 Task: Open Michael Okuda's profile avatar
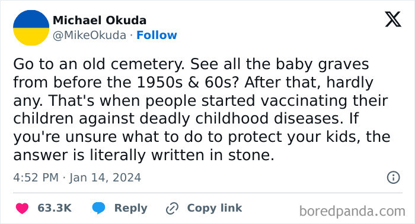pos(31,28)
